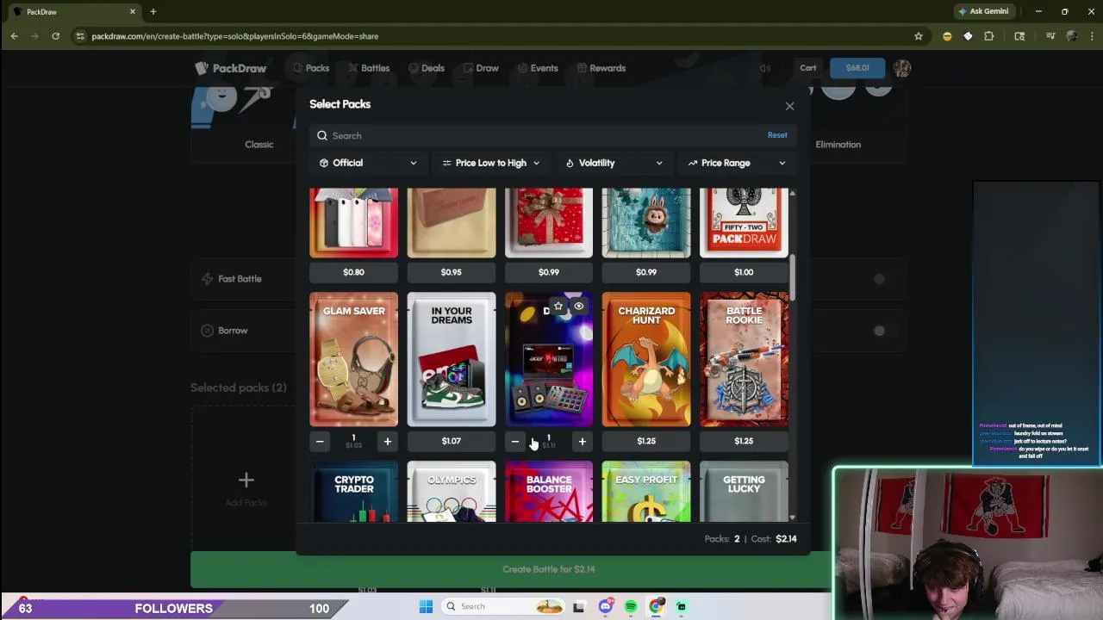Viewport: 1103px width, 620px height.
Task: Click the Ask Gemini button
Action: point(982,11)
